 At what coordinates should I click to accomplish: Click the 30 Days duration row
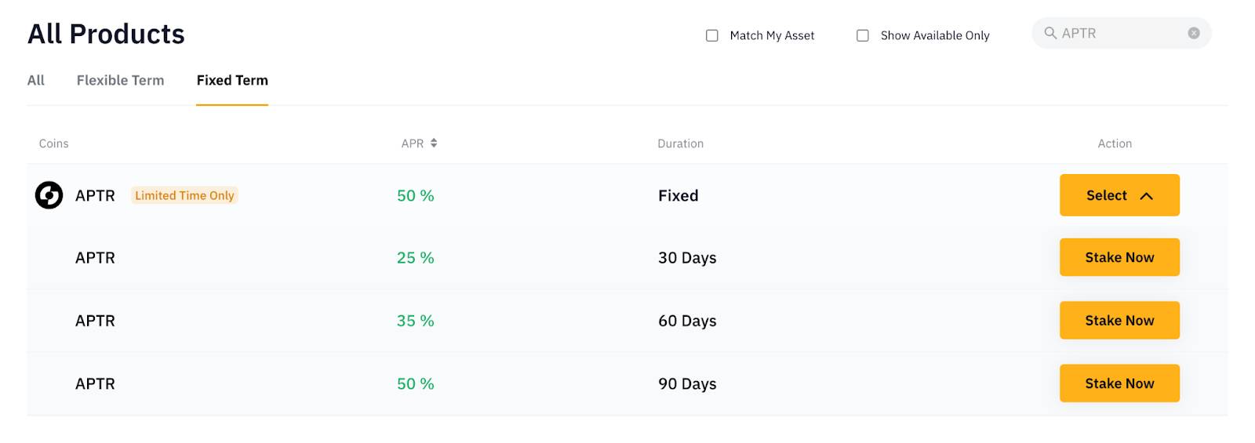[627, 258]
